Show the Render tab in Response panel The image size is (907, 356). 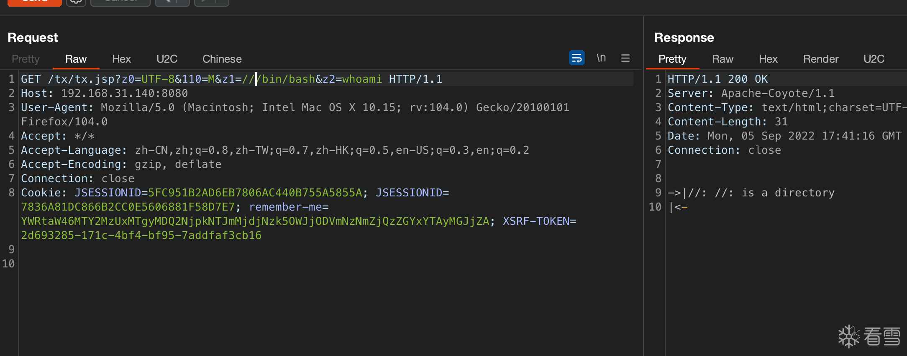tap(820, 59)
